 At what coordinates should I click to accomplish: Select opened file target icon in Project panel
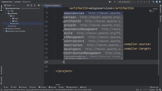(x=28, y=5)
